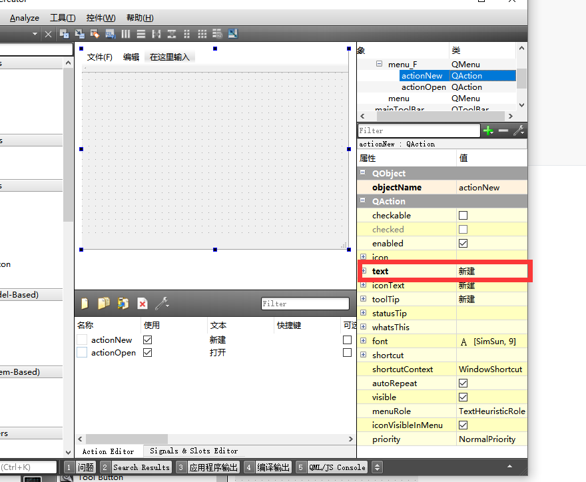The width and height of the screenshot is (586, 482).
Task: Toggle the checkable property checkbox
Action: click(463, 216)
